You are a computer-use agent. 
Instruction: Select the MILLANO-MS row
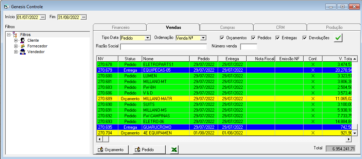tap(224, 110)
